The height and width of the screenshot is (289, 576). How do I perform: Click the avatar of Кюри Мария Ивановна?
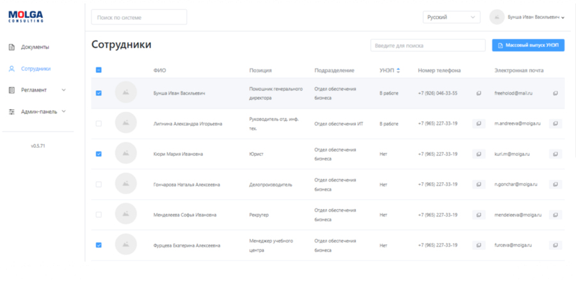[x=125, y=153]
